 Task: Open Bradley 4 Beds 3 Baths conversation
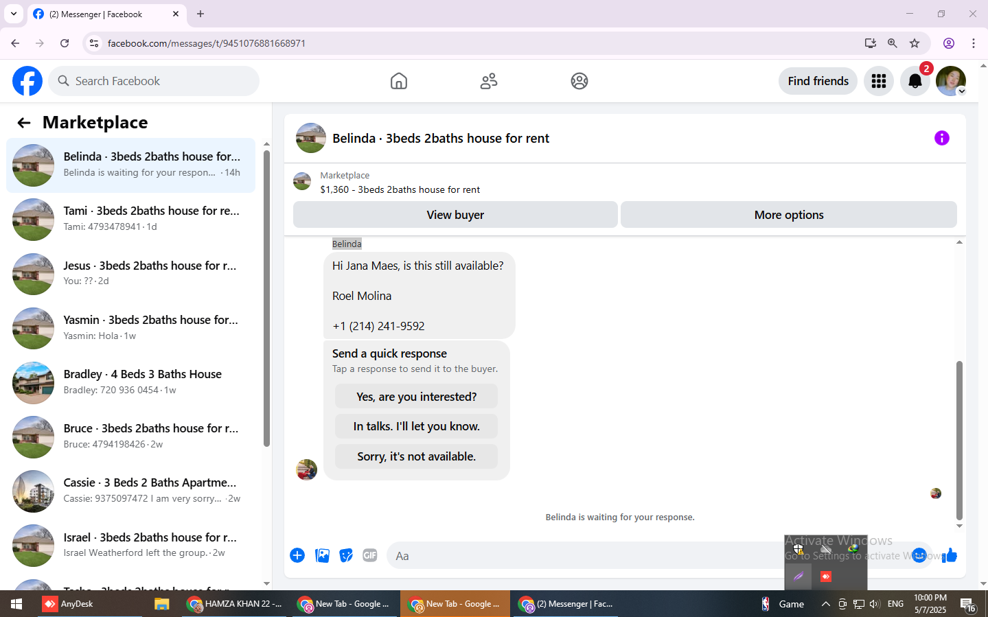[130, 382]
